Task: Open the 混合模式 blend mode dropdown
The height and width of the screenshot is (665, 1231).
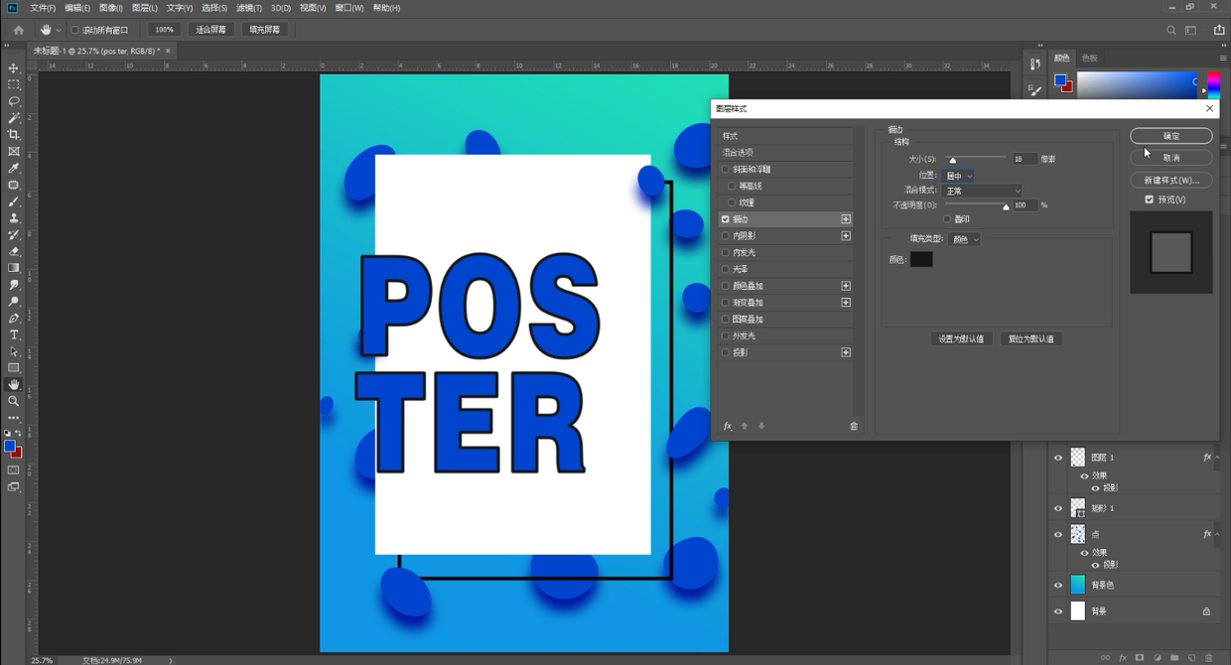Action: coord(983,191)
